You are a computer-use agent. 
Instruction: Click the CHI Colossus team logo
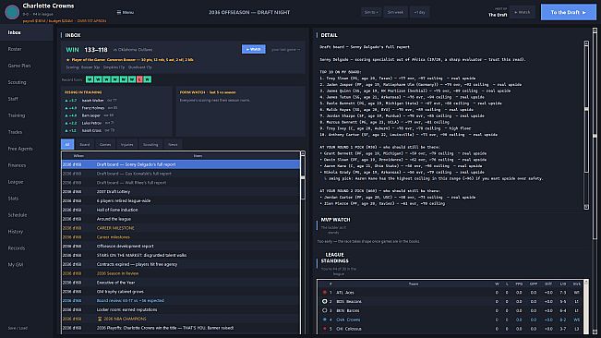point(325,329)
